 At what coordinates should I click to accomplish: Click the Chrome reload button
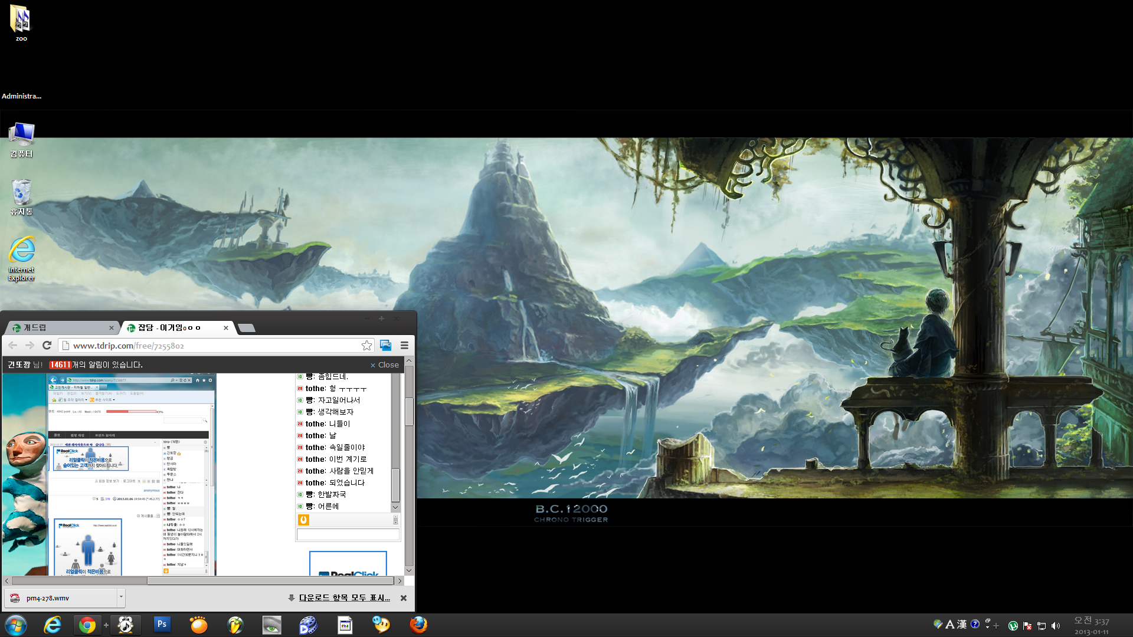pyautogui.click(x=47, y=346)
